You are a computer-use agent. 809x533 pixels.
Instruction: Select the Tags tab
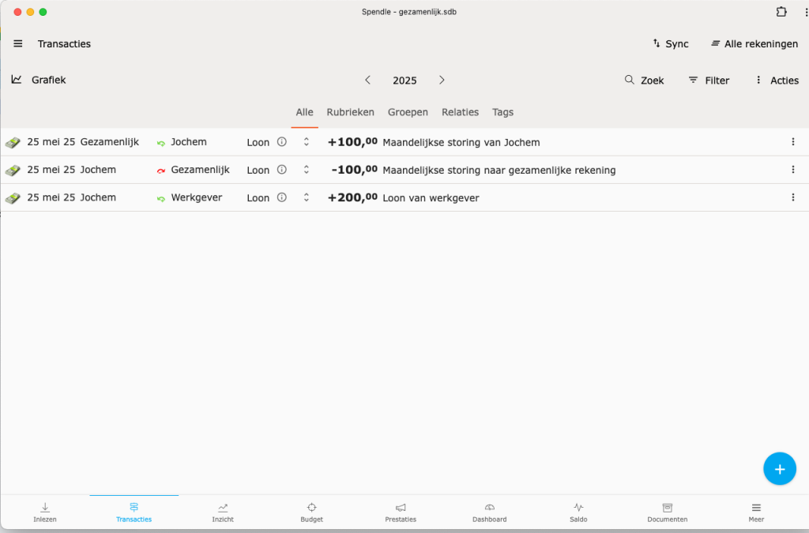pyautogui.click(x=502, y=112)
